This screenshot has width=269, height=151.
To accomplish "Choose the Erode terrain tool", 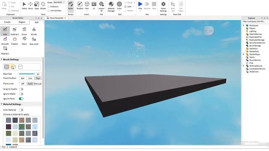I will pos(34,31).
